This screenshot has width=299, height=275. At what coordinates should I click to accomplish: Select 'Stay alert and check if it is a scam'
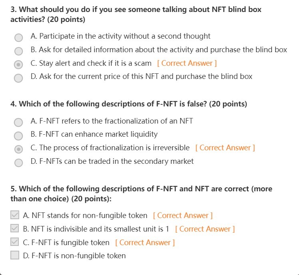[x=18, y=64]
